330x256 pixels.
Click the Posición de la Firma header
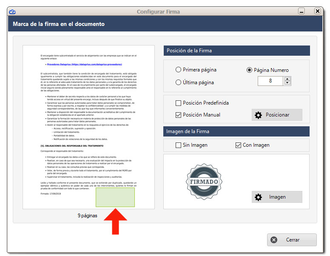click(x=236, y=51)
